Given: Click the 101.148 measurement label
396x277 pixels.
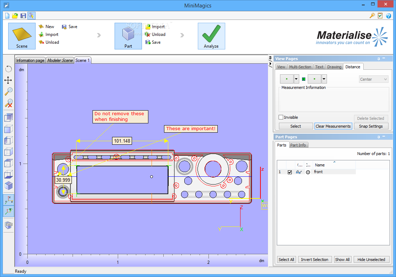Looking at the screenshot, I should (122, 141).
